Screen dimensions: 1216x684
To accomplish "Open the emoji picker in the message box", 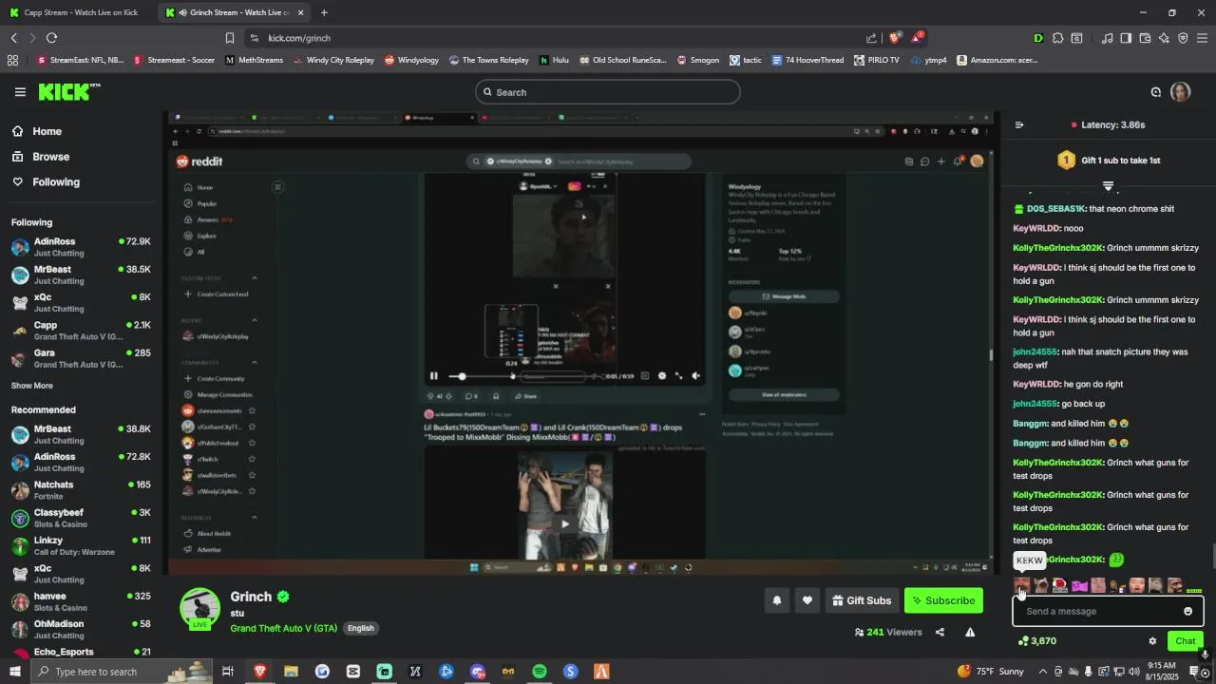I will coord(1187,611).
